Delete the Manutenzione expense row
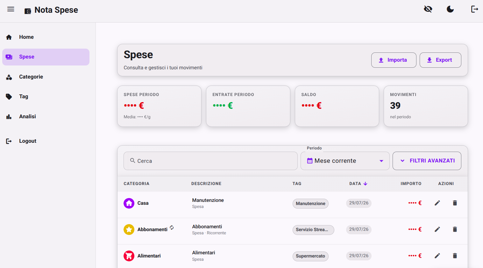This screenshot has width=483, height=268. tap(455, 203)
